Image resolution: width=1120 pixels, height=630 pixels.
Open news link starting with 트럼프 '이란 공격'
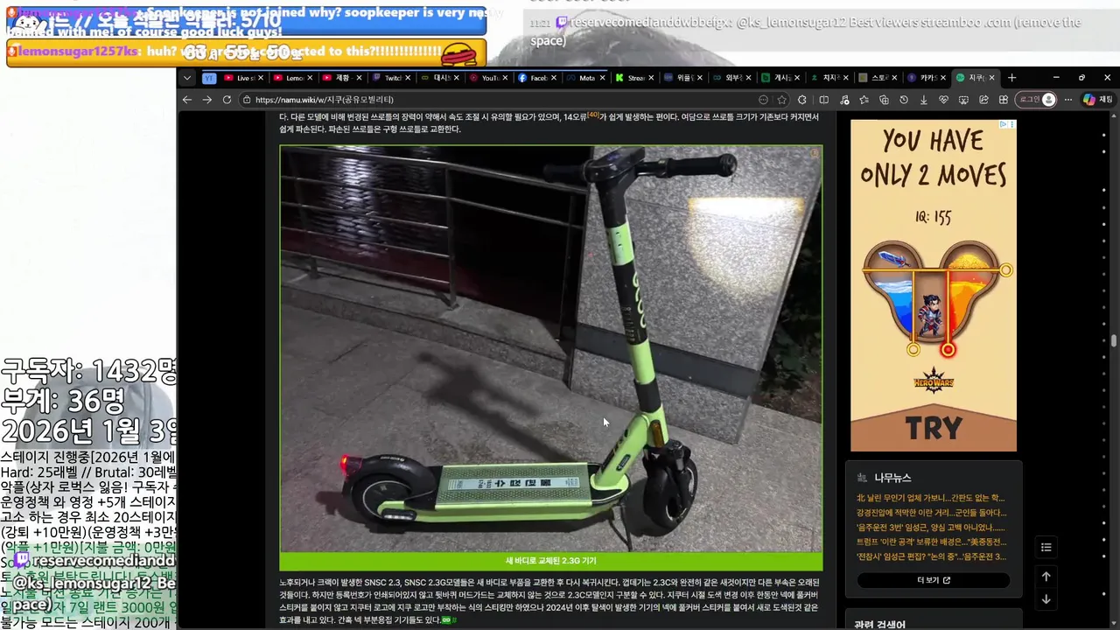coord(931,542)
